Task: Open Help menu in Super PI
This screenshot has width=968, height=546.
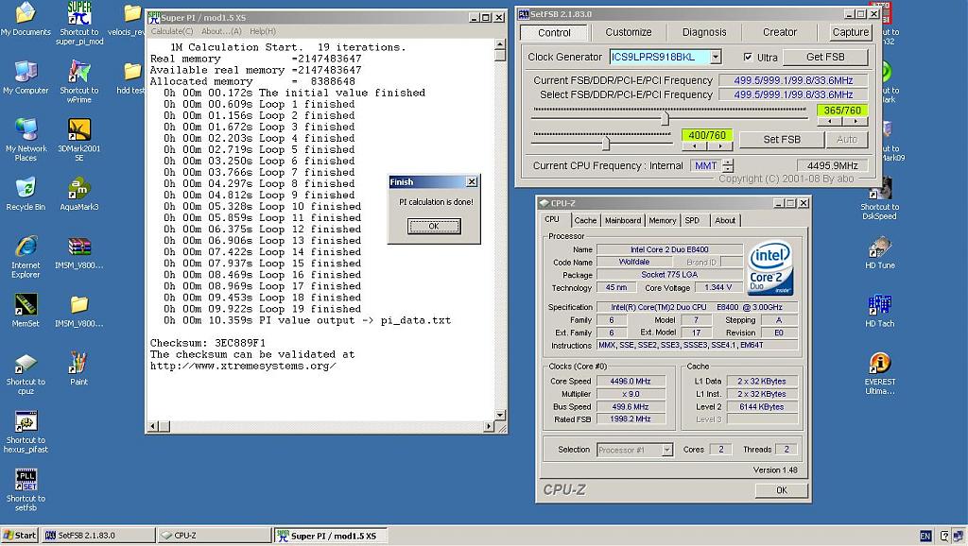Action: pyautogui.click(x=263, y=31)
